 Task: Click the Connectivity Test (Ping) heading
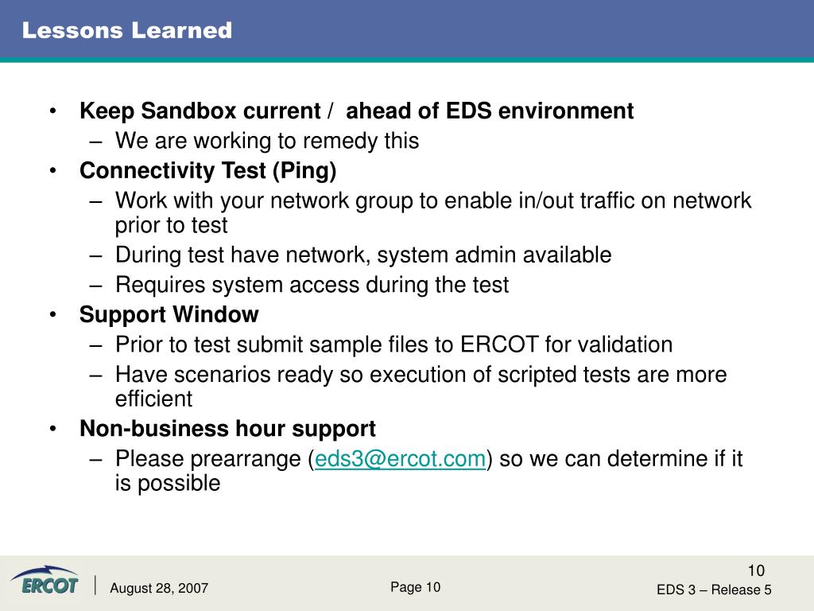click(208, 171)
